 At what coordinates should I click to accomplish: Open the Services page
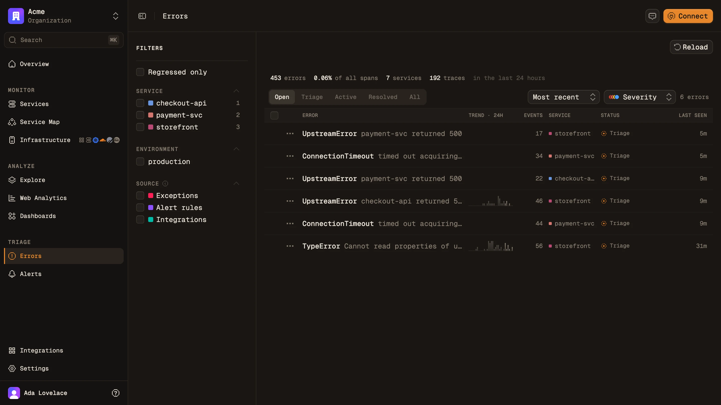[x=64, y=104]
